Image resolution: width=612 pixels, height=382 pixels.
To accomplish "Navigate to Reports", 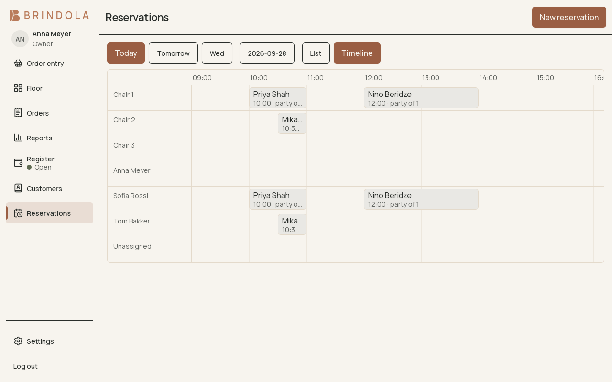I will tap(49, 138).
